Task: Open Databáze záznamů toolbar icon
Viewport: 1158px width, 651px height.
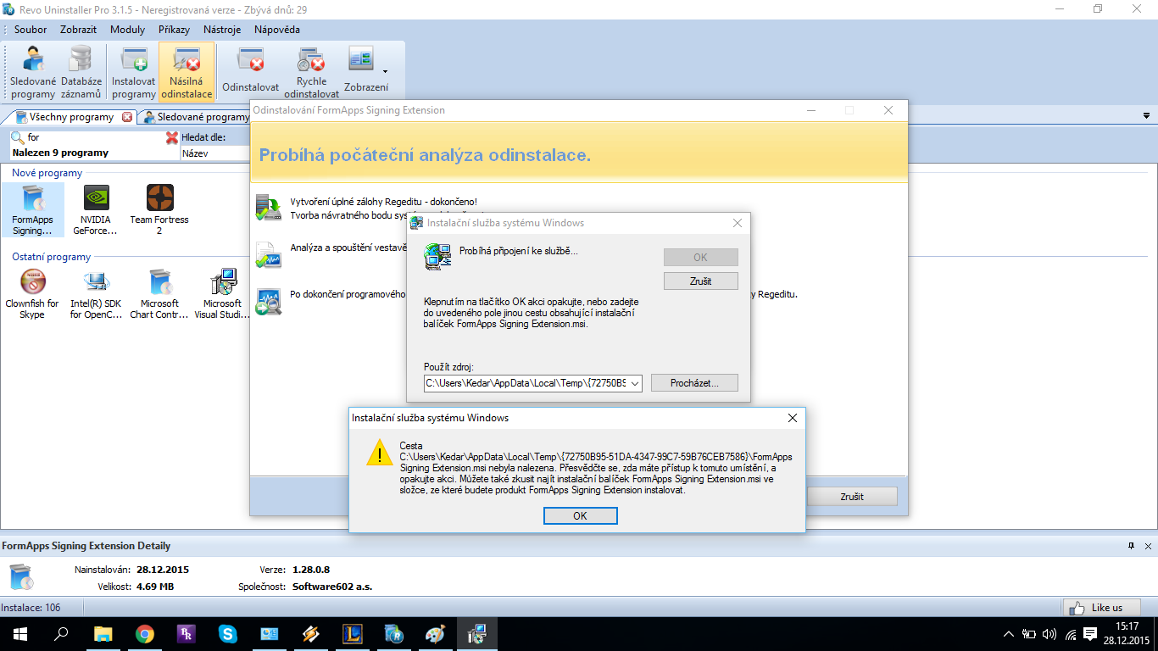Action: pyautogui.click(x=81, y=72)
